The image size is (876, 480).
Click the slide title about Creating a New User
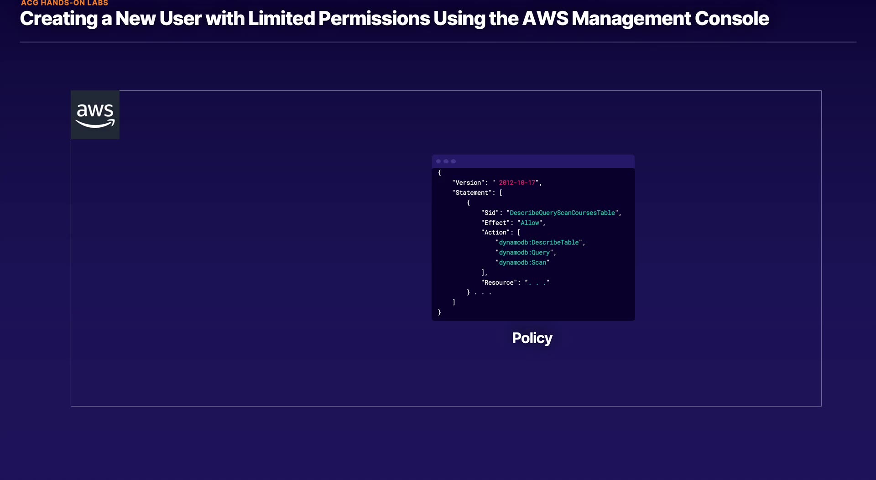click(x=394, y=19)
